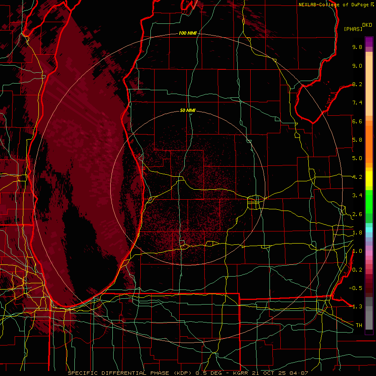Pick the bright green segment of the color bar
The width and height of the screenshot is (376, 376).
tap(369, 201)
